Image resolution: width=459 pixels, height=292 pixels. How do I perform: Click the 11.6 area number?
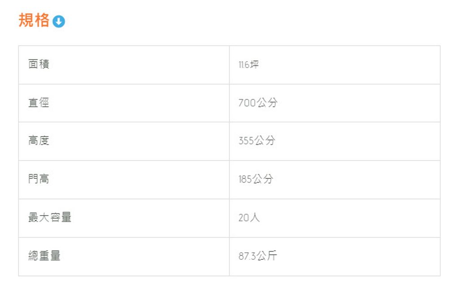(x=244, y=65)
